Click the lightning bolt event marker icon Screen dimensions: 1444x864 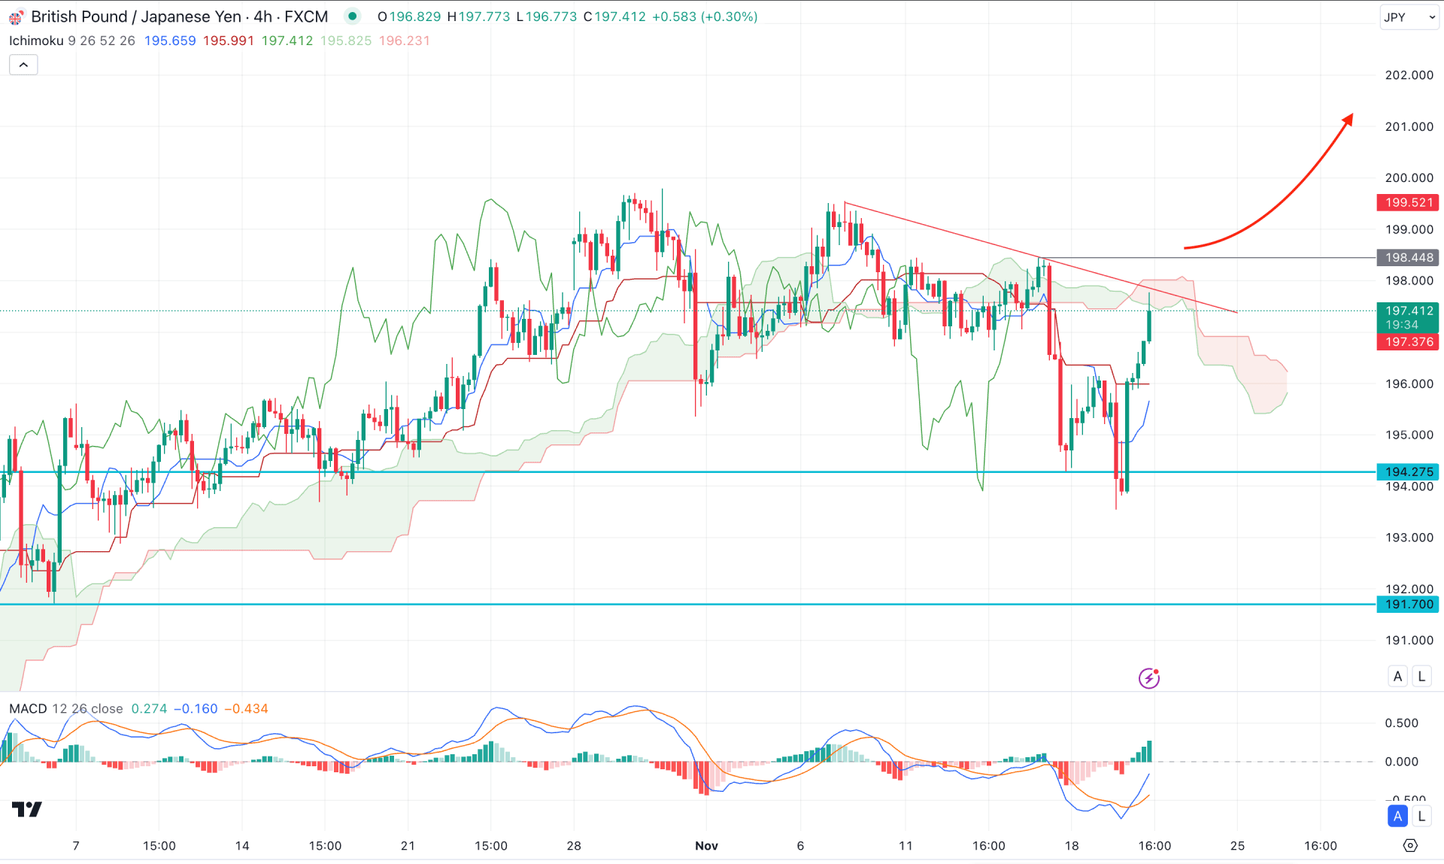tap(1148, 678)
